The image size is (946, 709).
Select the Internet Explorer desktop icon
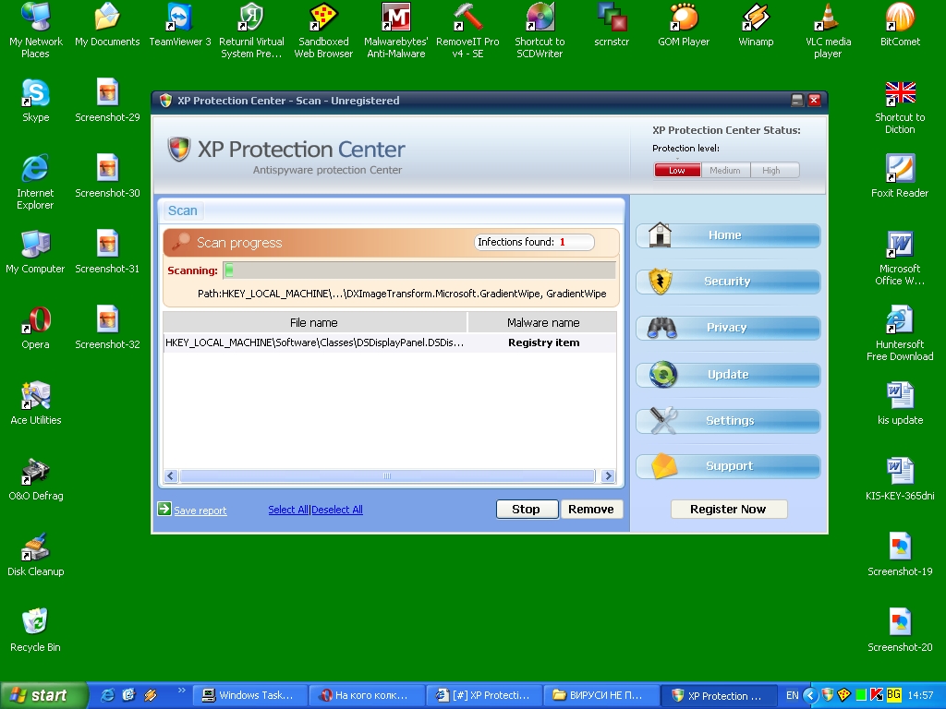(35, 182)
